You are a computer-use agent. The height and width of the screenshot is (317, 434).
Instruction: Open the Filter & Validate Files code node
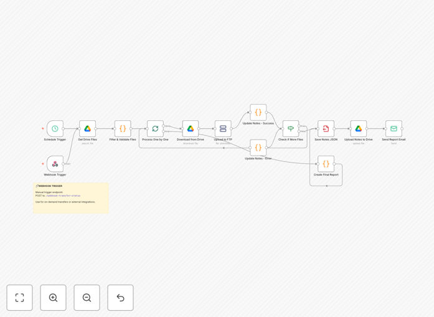coord(123,128)
